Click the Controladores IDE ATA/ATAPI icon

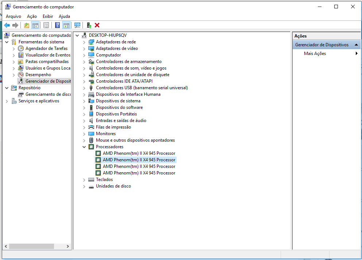pos(92,81)
